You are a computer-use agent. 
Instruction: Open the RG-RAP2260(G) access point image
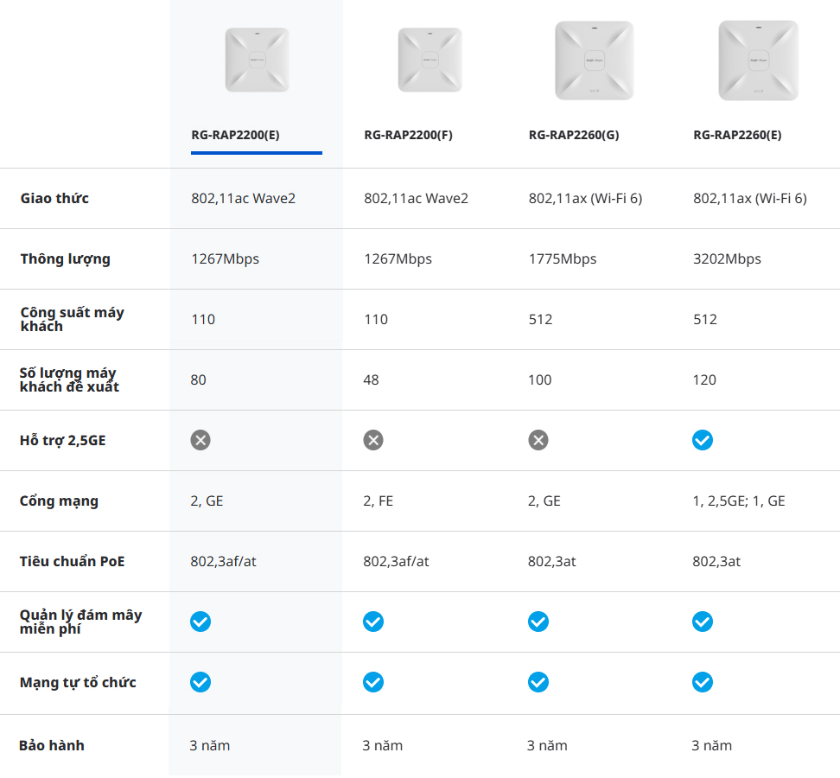[x=594, y=60]
